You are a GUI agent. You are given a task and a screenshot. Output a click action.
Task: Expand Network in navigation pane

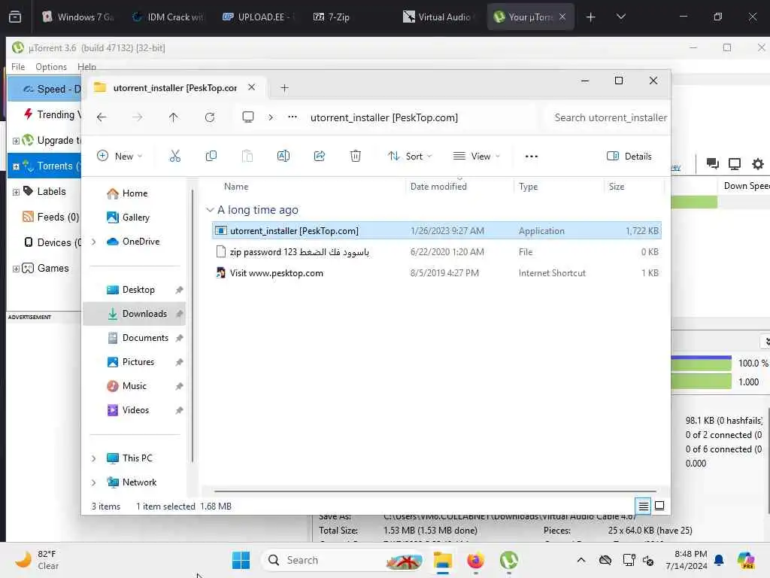click(x=93, y=482)
